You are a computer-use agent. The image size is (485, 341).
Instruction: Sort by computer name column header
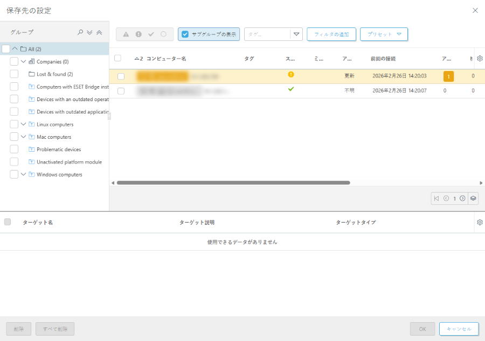pos(166,59)
